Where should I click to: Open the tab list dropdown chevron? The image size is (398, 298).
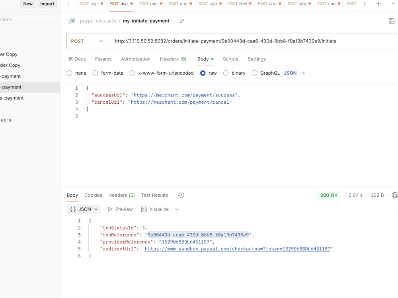(x=393, y=4)
